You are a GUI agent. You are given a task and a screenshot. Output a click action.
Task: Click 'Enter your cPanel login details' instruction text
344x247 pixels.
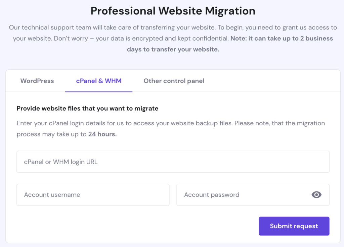[x=125, y=123]
